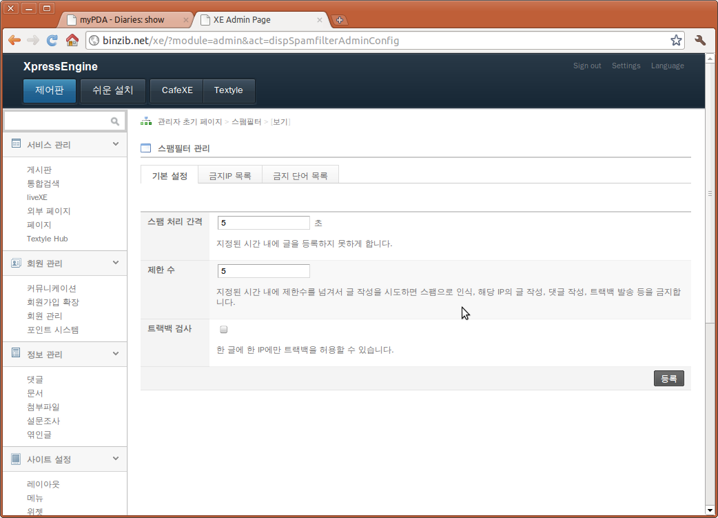Open the wrench browser menu
The image size is (718, 518).
(x=700, y=40)
